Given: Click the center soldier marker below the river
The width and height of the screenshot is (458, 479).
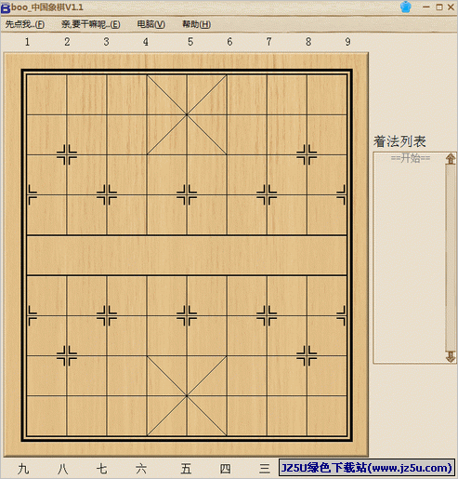Looking at the screenshot, I should 187,315.
